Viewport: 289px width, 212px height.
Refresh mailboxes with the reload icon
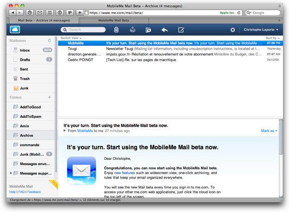click(49, 40)
